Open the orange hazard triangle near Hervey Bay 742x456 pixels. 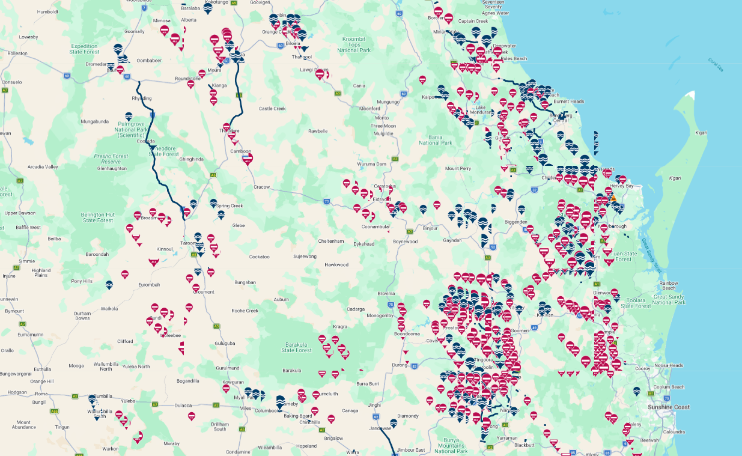(x=613, y=198)
